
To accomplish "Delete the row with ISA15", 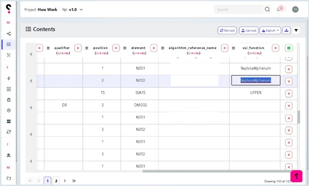I will (x=289, y=94).
